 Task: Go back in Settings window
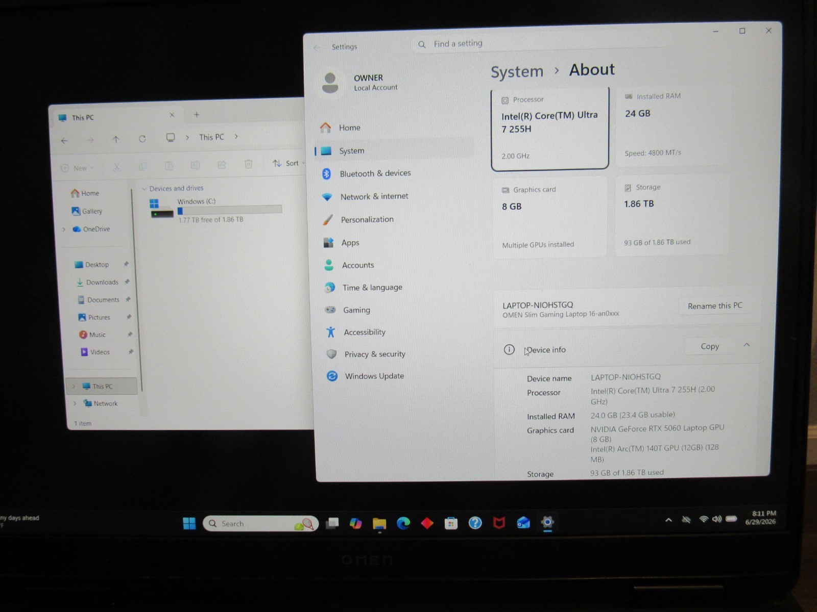click(x=317, y=47)
